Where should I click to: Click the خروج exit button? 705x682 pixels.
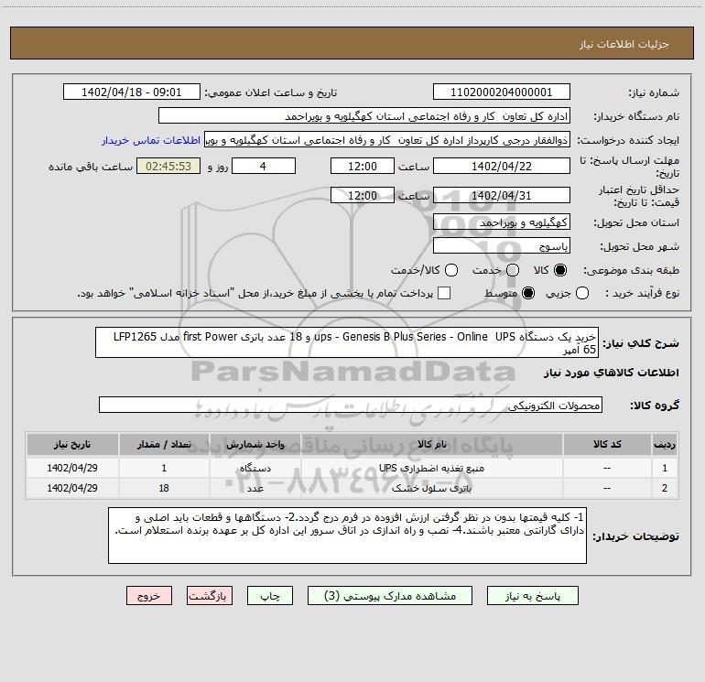click(149, 596)
